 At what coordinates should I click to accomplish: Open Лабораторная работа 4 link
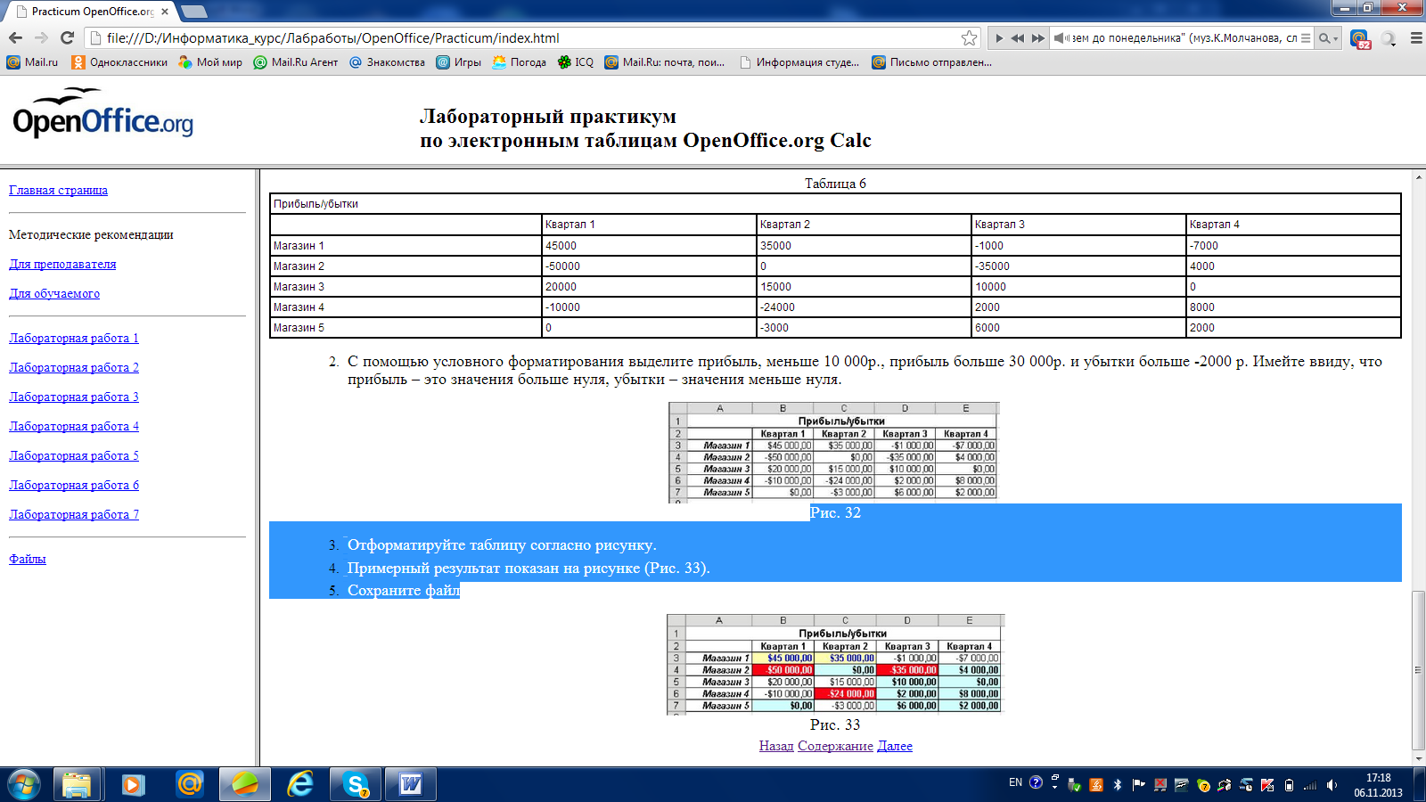point(74,426)
